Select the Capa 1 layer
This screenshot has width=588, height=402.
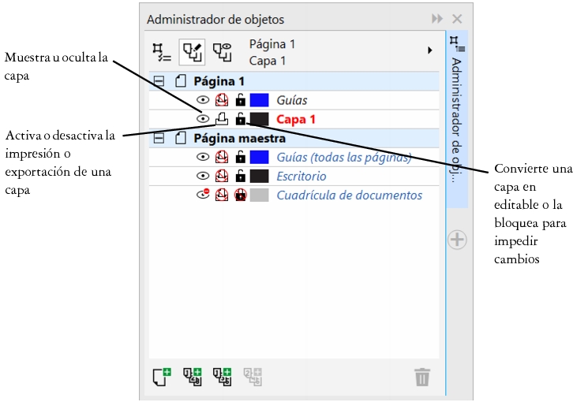[296, 119]
